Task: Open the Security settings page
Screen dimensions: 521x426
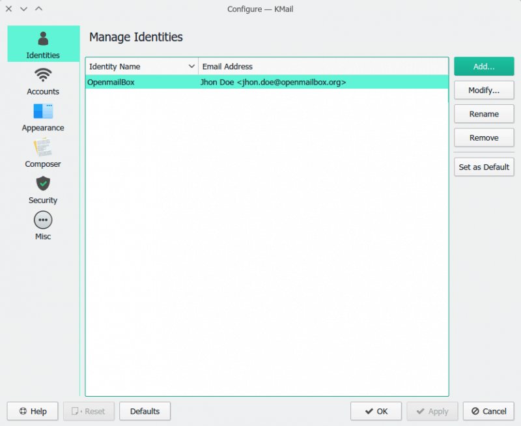Action: pos(42,190)
